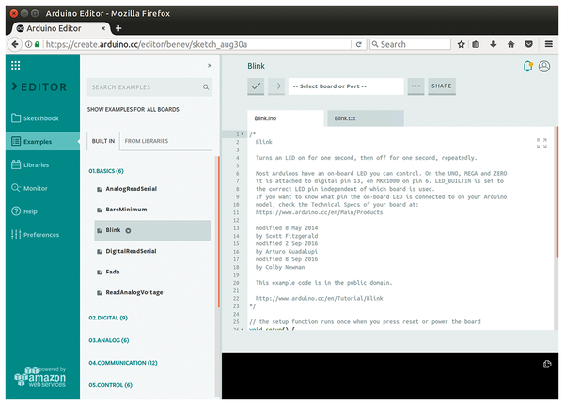This screenshot has height=405, width=564.
Task: Go to Firefox home page icon
Action: coord(510,44)
